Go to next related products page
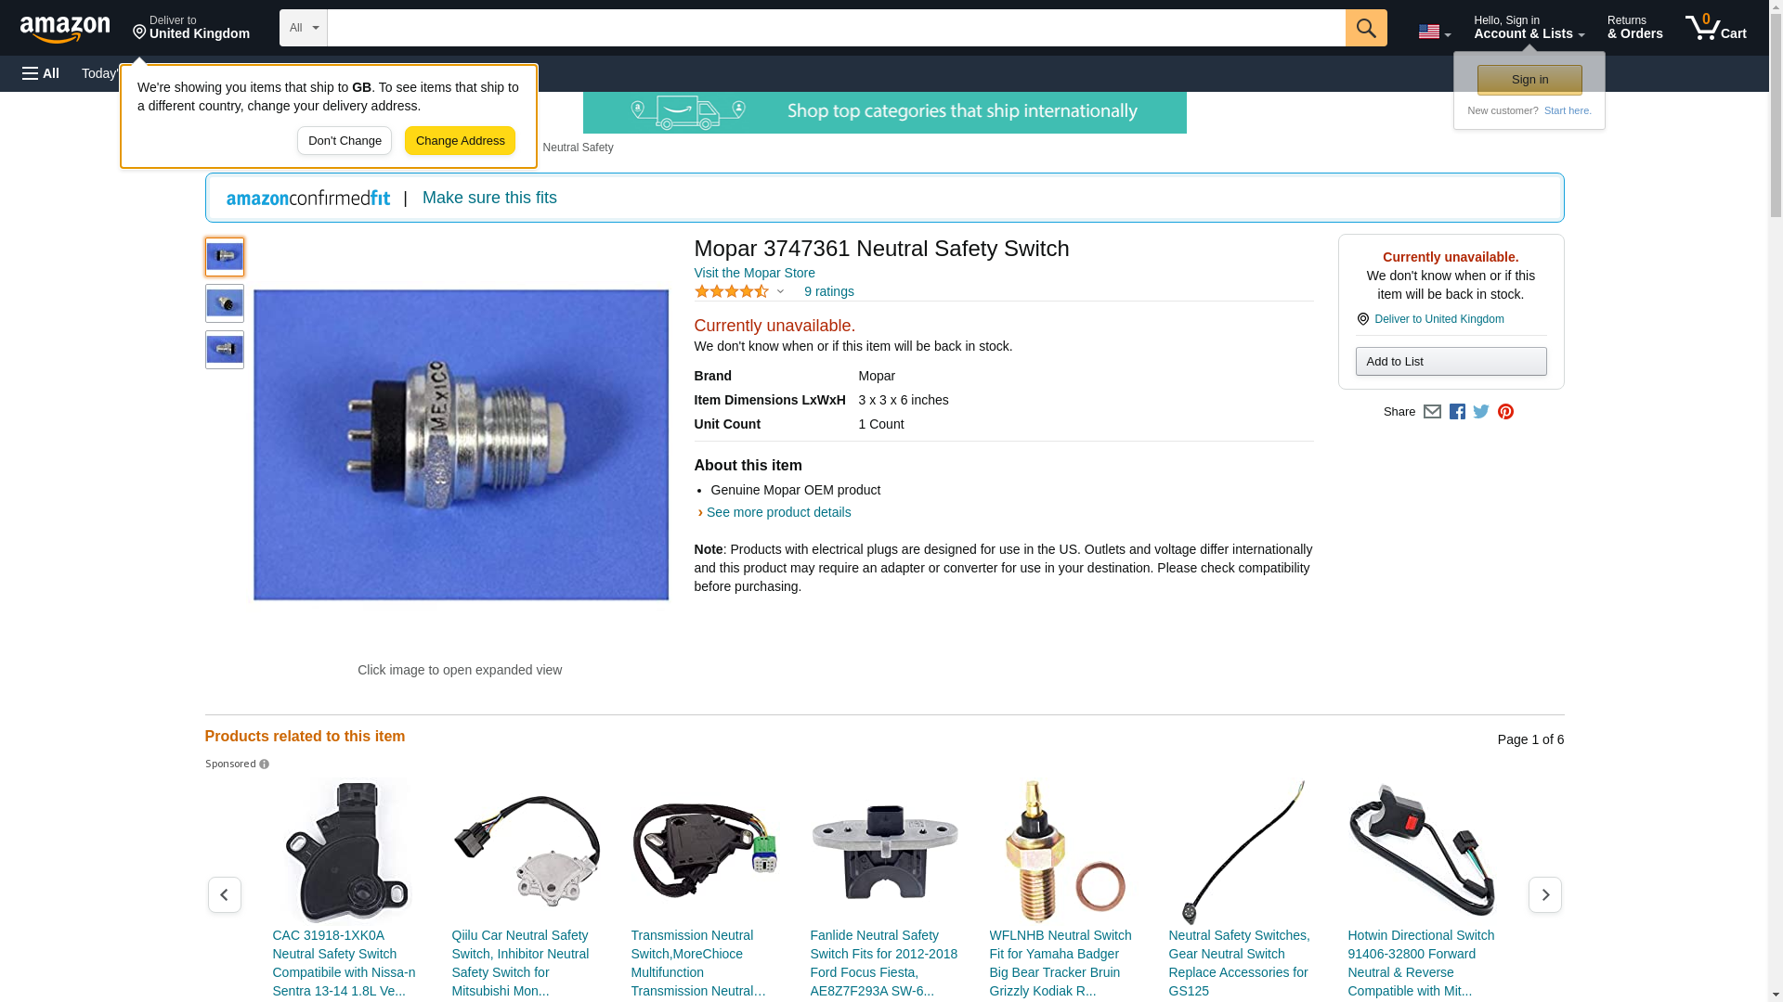 (x=1544, y=895)
